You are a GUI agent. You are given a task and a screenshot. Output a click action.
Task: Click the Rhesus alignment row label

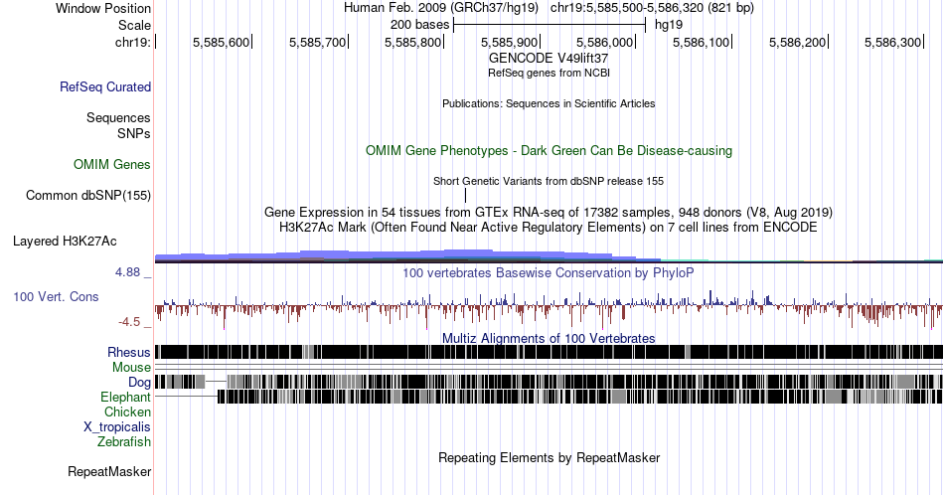129,352
